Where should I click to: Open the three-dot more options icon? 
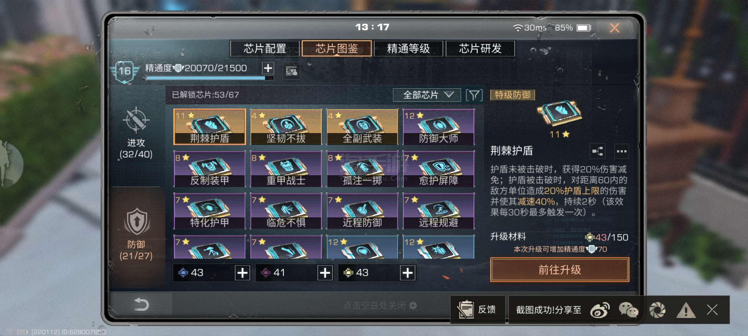pyautogui.click(x=621, y=151)
